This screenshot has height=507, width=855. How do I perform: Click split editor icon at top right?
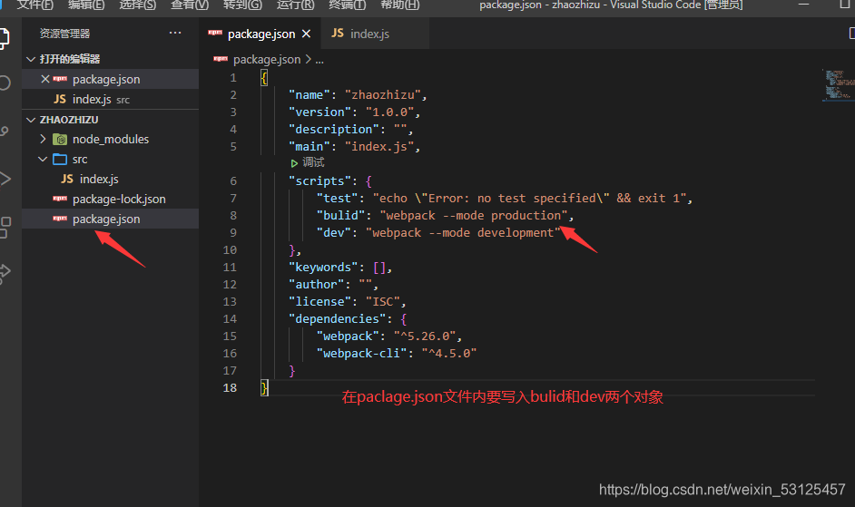click(851, 34)
